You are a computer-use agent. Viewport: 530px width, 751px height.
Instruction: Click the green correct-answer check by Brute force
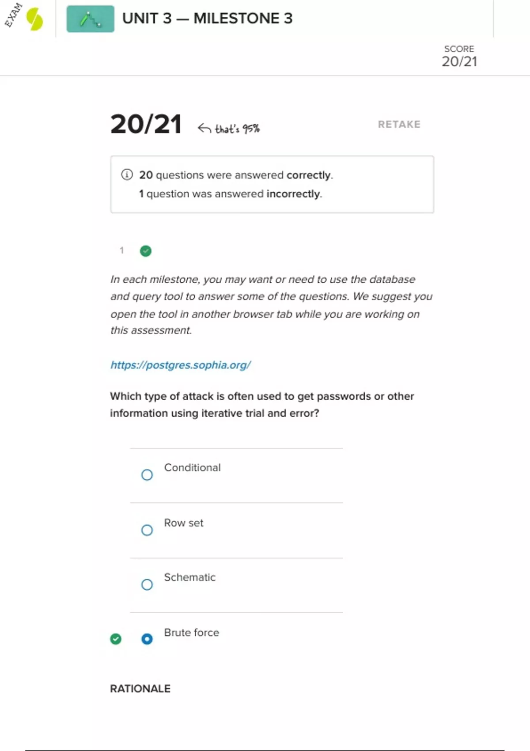click(116, 639)
